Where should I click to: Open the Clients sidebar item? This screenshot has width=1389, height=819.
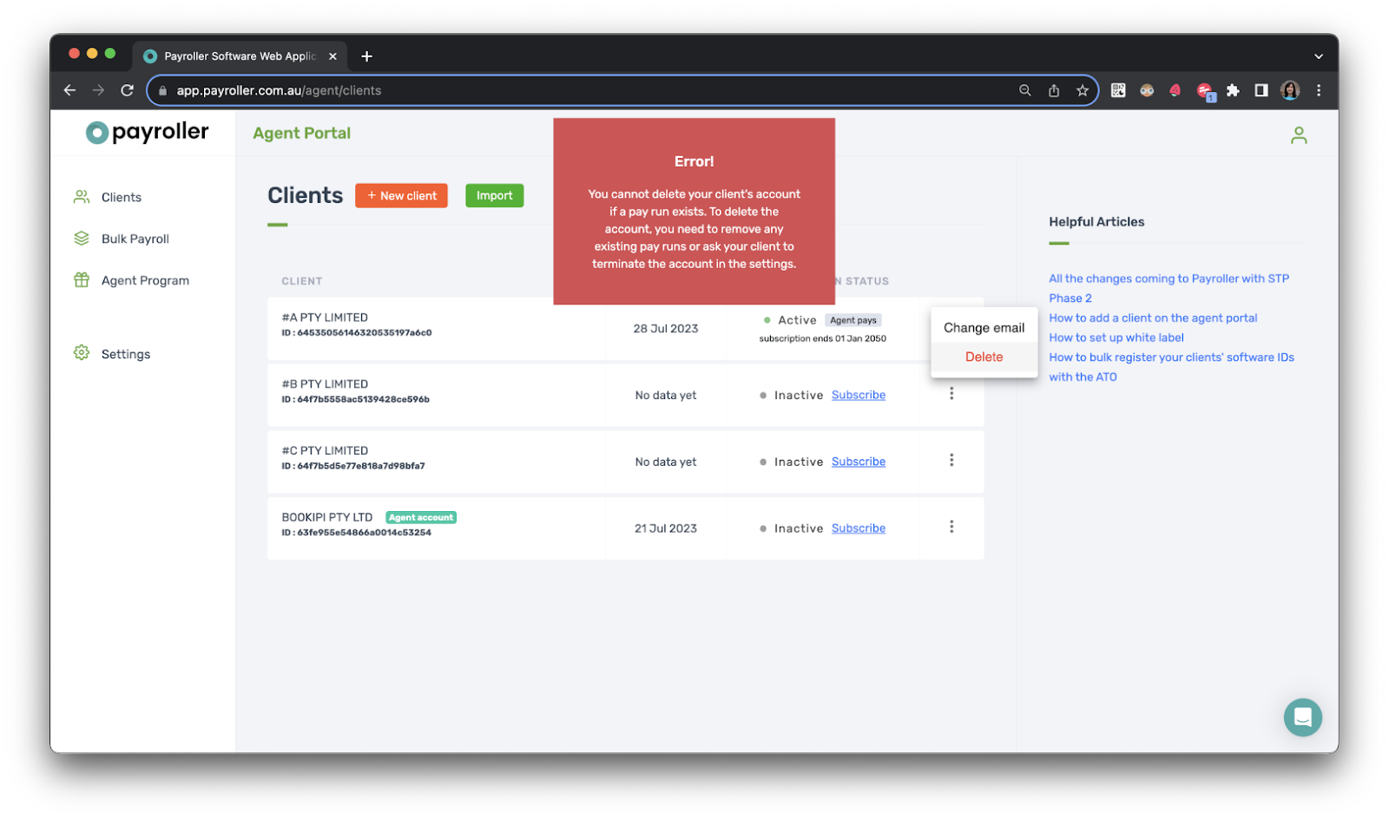[122, 198]
